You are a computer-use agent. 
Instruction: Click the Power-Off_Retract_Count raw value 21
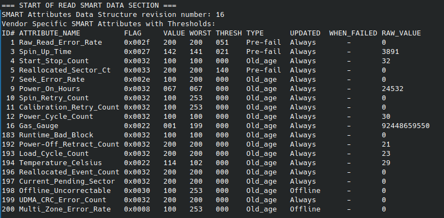coord(388,144)
